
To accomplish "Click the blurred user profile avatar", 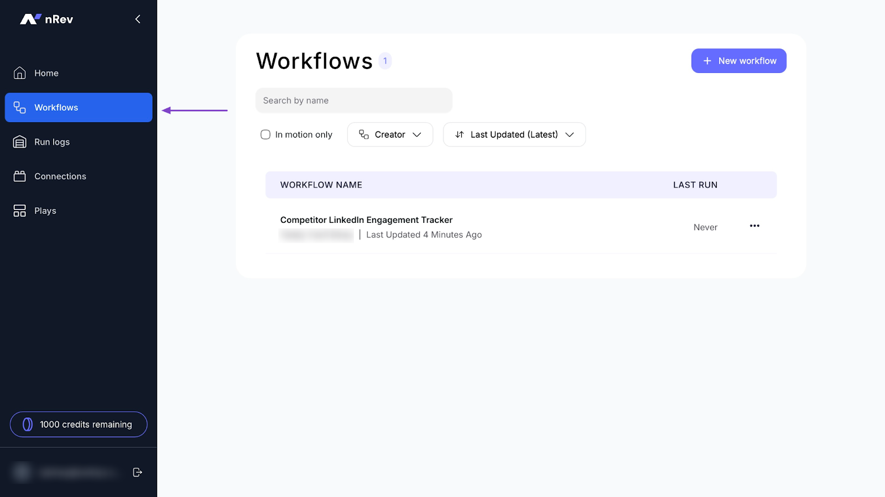I will (22, 472).
